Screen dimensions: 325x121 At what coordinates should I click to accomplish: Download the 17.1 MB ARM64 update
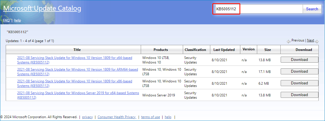[299, 72]
